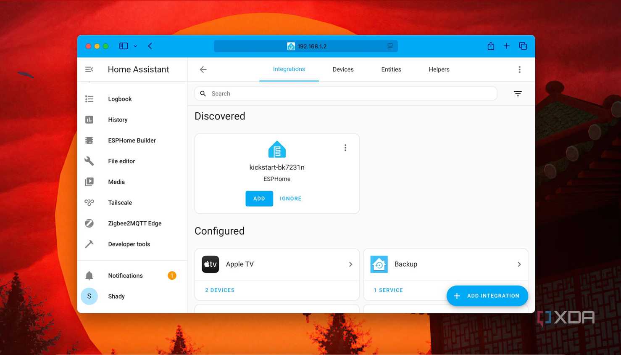Open the Developer tools hammer icon
Screen dimensions: 621x355
pos(89,244)
